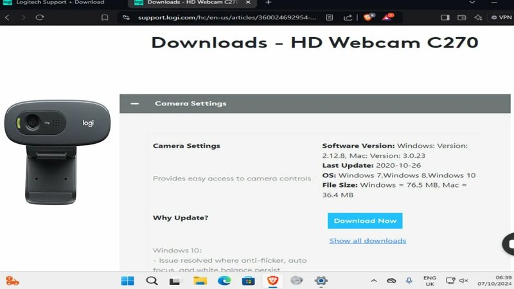Share this page icon
This screenshot has height=289, width=514.
tap(348, 17)
